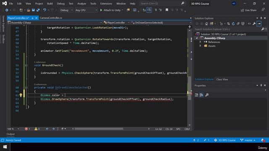Collapse the OnDrawGizmosSelected method region
269x151 pixels.
coord(26,88)
